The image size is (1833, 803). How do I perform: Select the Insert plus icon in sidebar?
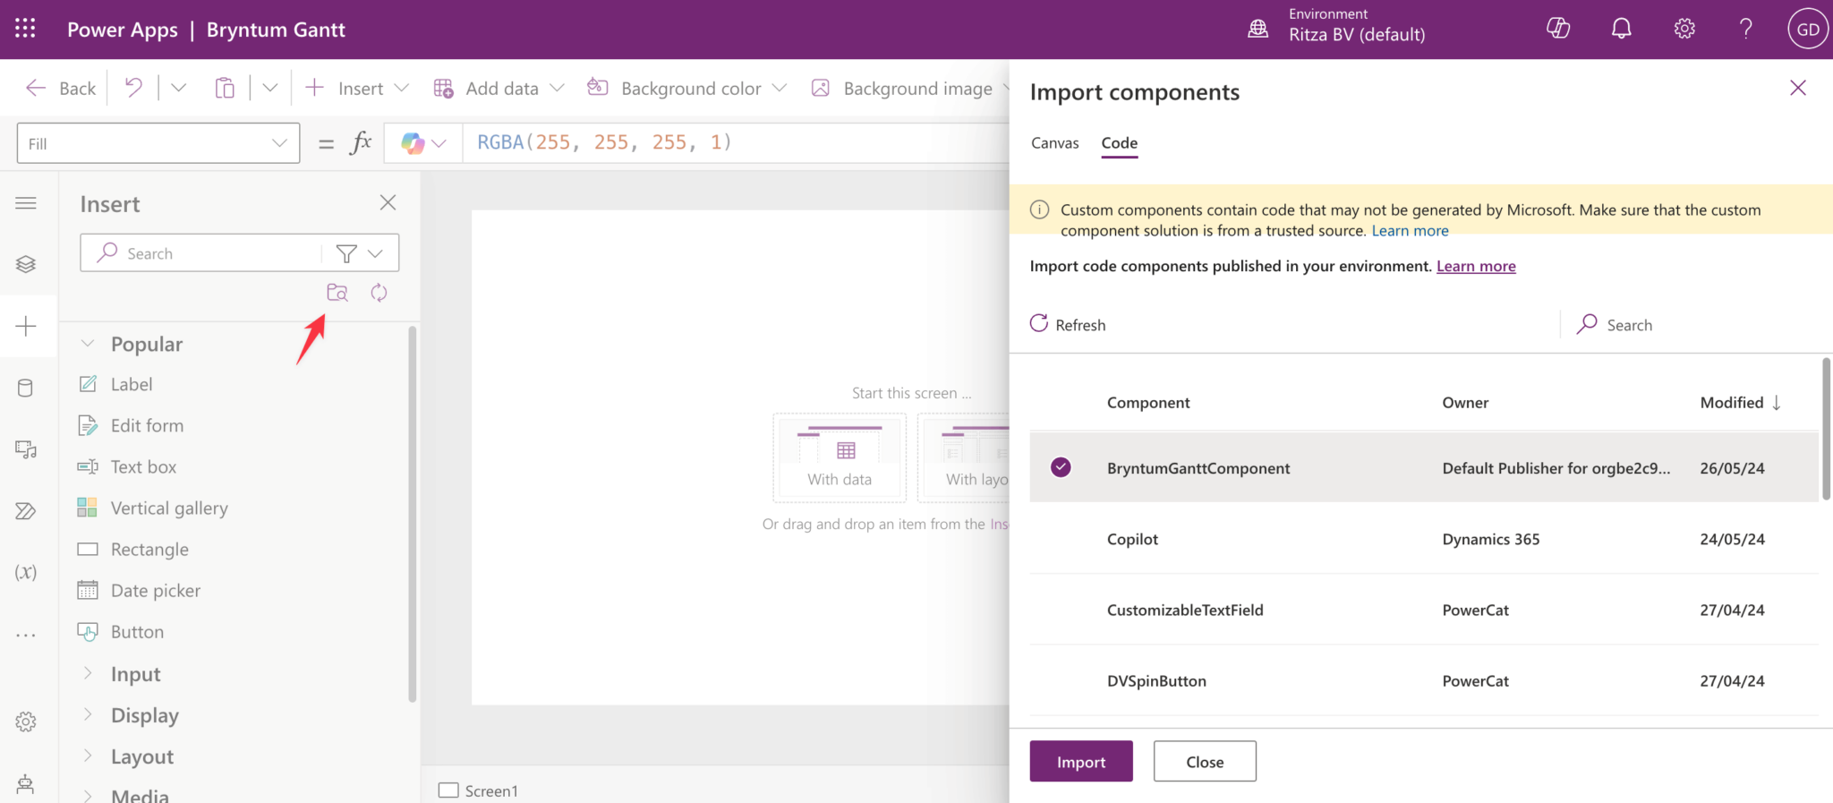26,326
